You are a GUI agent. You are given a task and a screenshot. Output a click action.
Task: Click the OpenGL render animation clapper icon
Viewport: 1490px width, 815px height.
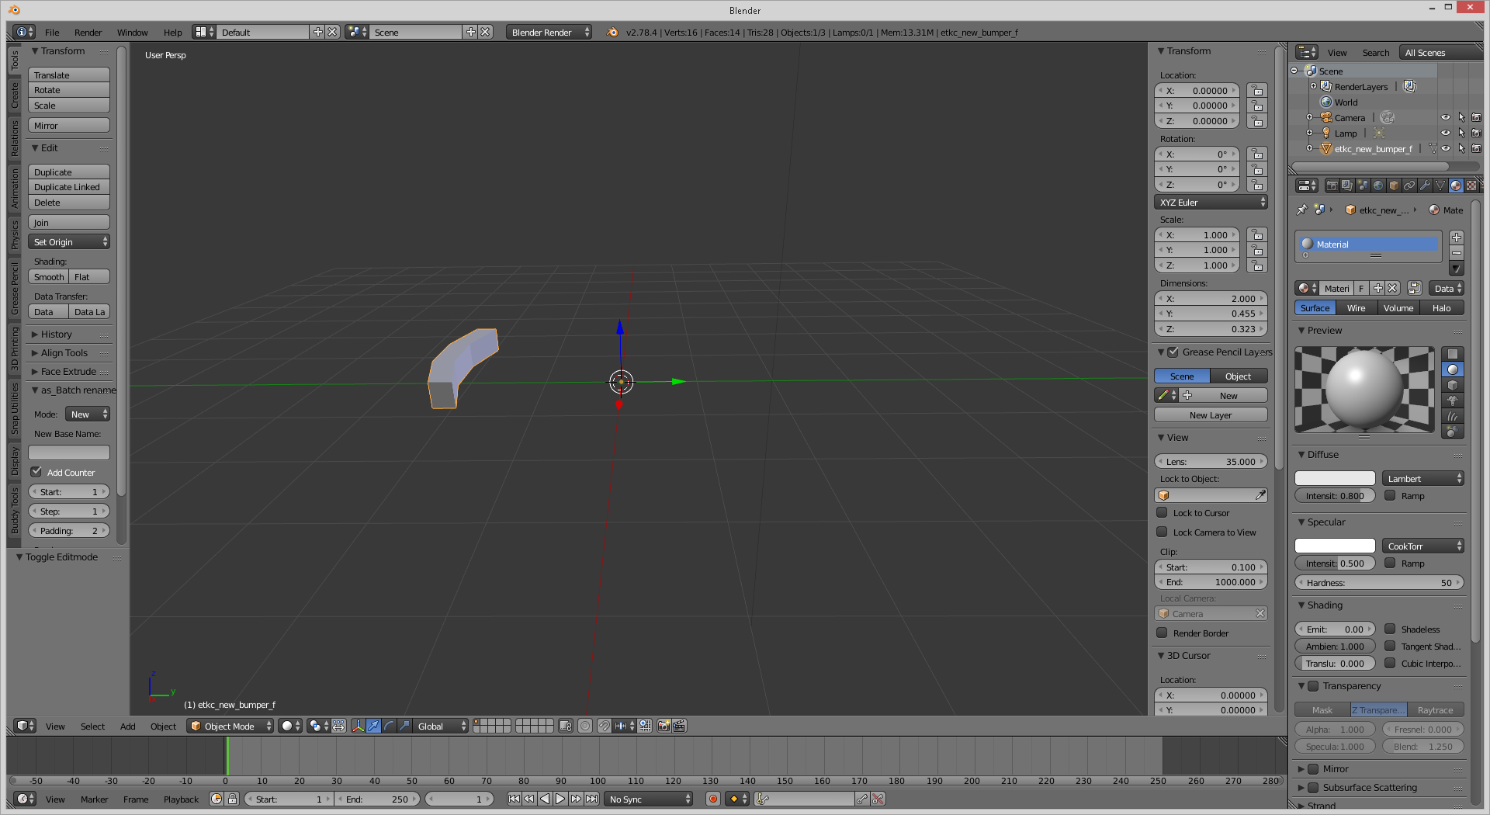click(x=680, y=726)
